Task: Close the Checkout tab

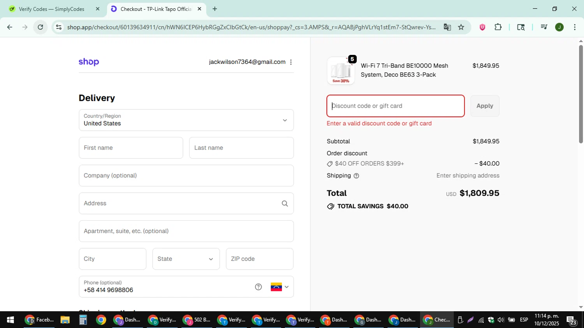Action: pos(199,9)
